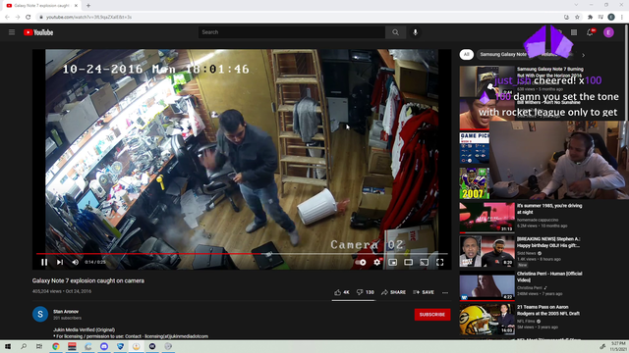Search with voice microphone icon
629x353 pixels.
(x=415, y=32)
